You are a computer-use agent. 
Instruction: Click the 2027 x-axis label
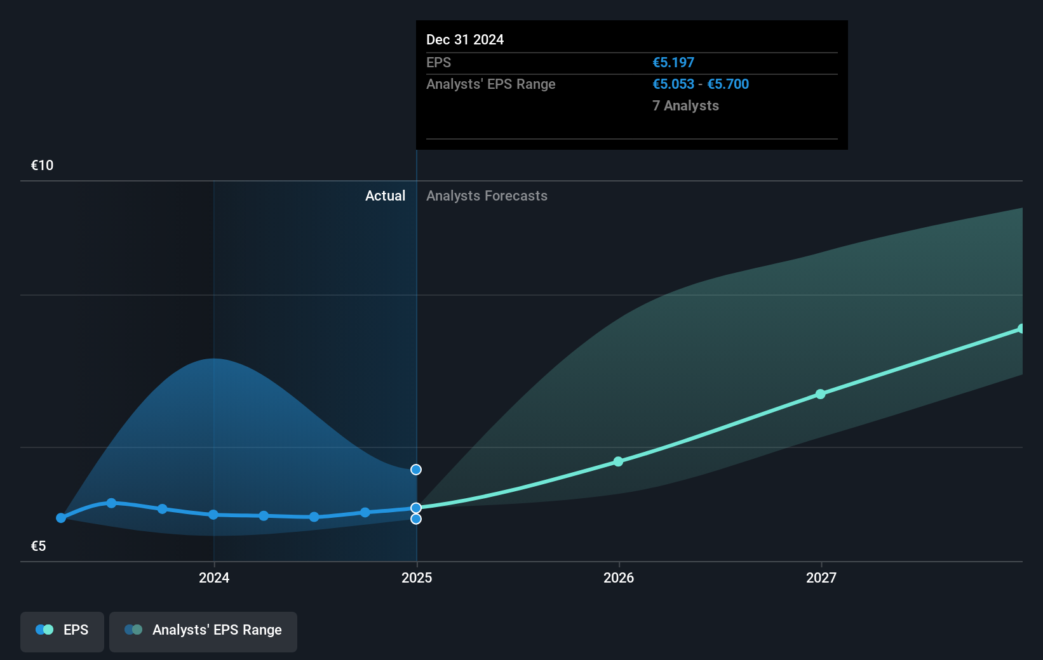pyautogui.click(x=821, y=577)
